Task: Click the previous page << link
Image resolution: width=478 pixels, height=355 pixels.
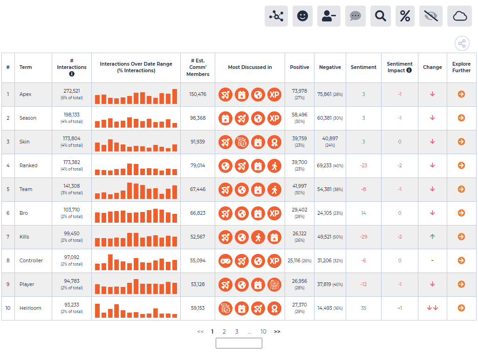Action: (200, 332)
